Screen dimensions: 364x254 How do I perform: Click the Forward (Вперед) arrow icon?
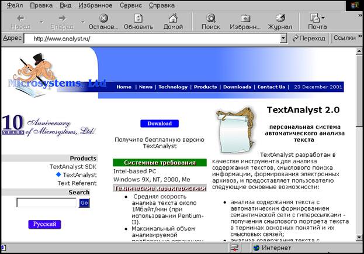[62, 18]
